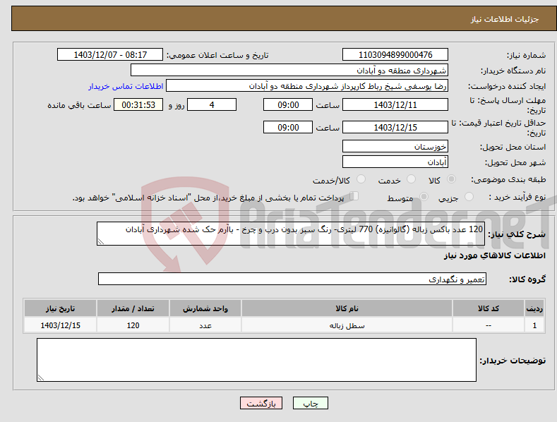Click the جزئیات اطلاعات نیاز header title

(505, 19)
